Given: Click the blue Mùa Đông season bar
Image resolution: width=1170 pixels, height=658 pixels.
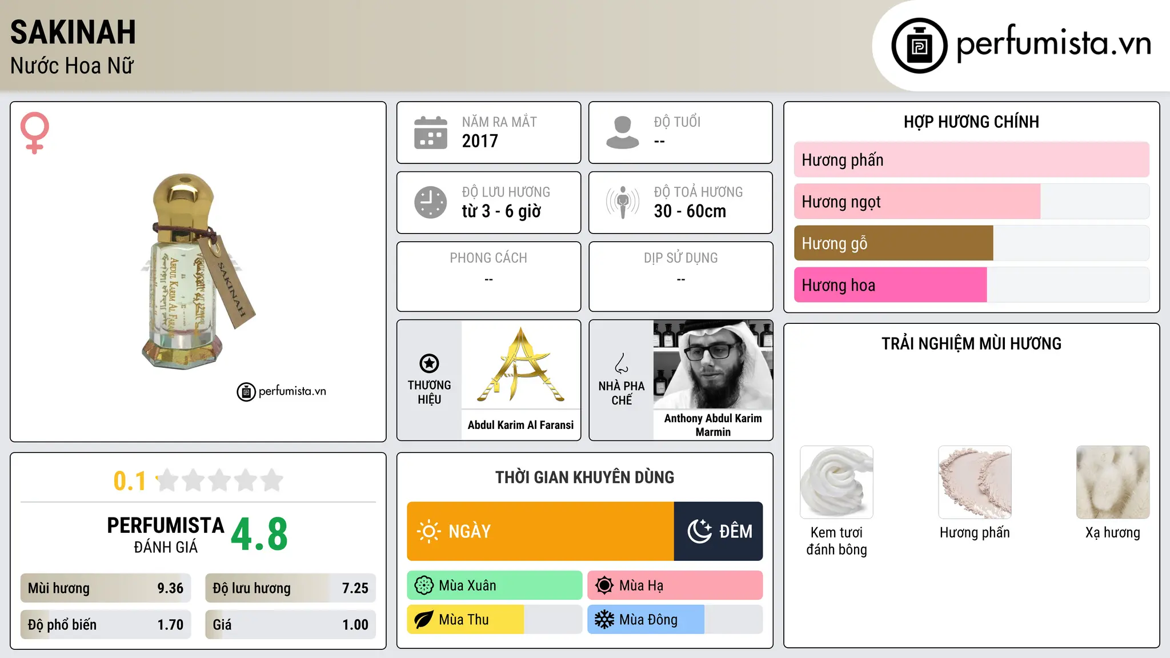Looking at the screenshot, I should pos(675,620).
